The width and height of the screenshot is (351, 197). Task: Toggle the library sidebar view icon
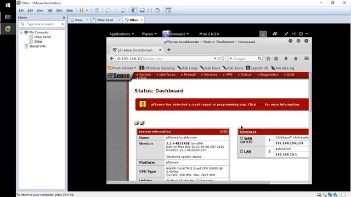click(134, 10)
